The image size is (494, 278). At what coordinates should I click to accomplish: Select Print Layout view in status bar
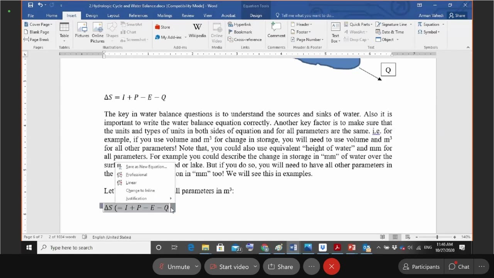pos(395,237)
